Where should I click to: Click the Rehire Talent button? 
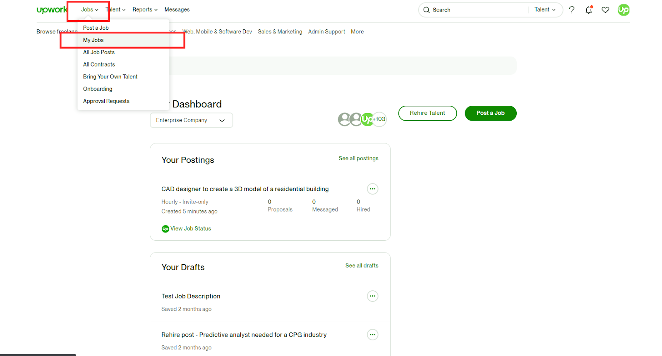tap(427, 113)
